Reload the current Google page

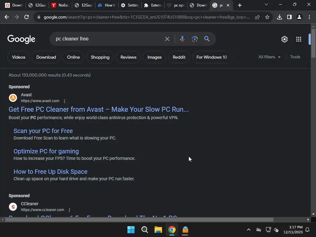[x=27, y=17]
